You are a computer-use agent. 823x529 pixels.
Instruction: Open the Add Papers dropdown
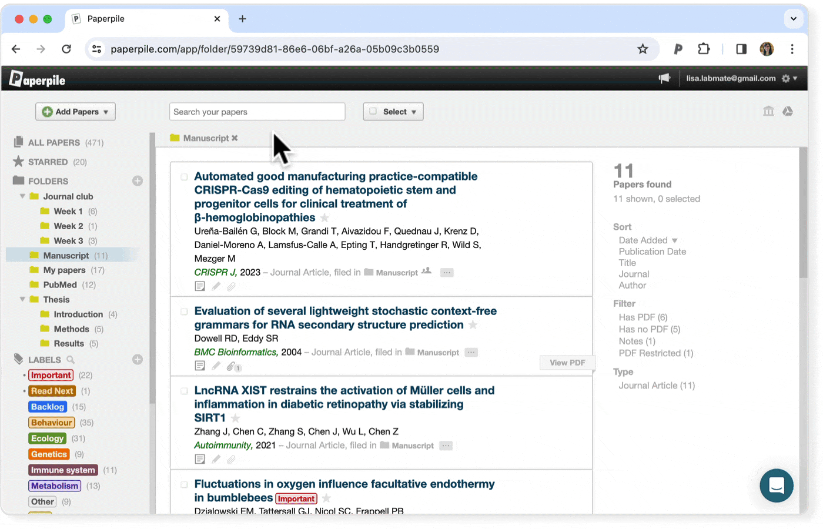75,111
